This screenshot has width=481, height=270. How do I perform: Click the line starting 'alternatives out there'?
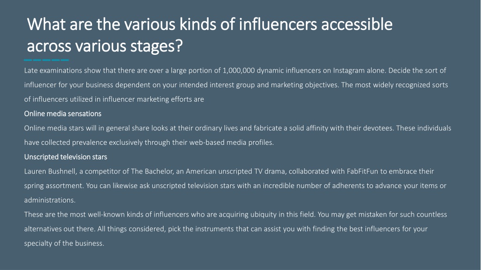[226, 229]
